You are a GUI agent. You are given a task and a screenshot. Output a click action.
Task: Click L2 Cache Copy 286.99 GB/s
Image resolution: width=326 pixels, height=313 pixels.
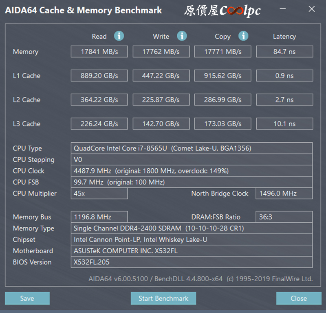[x=222, y=100]
